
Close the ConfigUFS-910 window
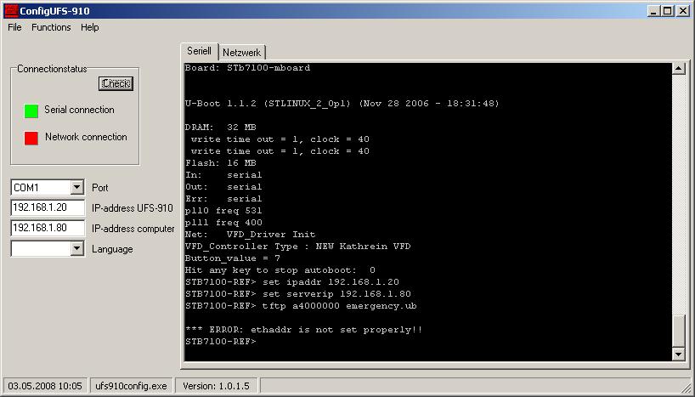coord(683,11)
